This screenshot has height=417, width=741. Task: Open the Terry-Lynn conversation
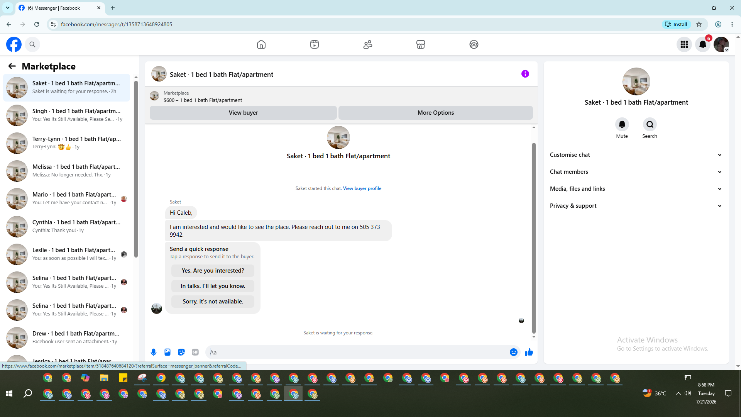click(x=66, y=143)
